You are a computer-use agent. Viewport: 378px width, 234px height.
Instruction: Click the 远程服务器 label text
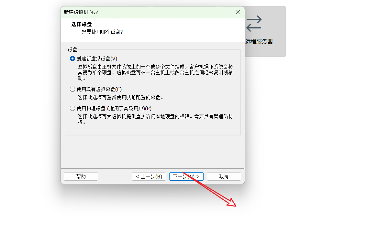click(x=259, y=41)
